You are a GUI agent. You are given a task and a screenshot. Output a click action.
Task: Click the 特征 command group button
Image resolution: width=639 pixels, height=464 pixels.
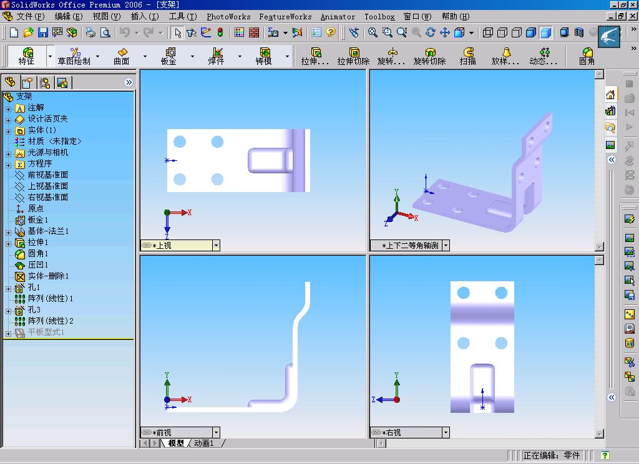(26, 56)
